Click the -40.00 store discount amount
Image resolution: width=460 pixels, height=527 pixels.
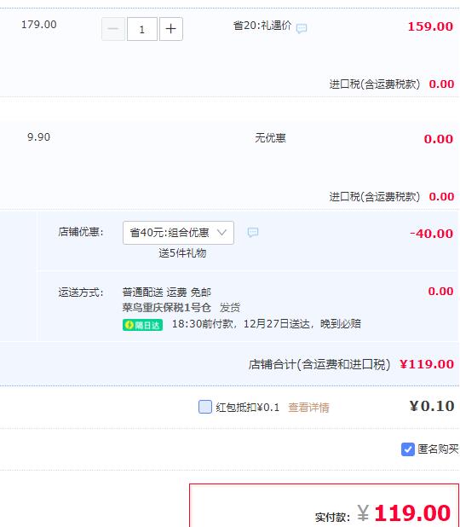[431, 234]
